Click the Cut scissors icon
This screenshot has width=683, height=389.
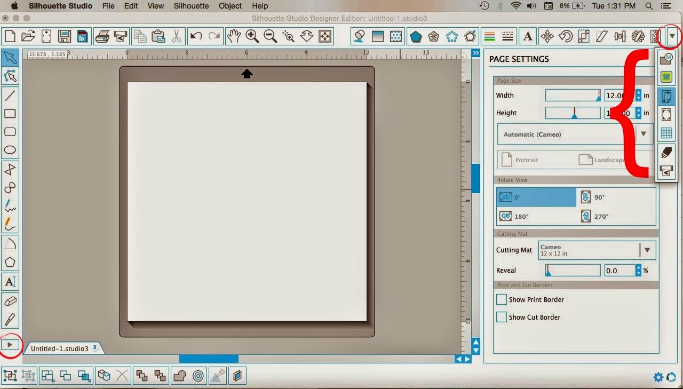176,36
